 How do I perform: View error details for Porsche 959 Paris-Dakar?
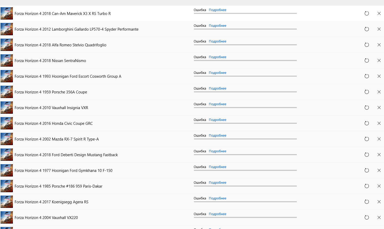218,183
